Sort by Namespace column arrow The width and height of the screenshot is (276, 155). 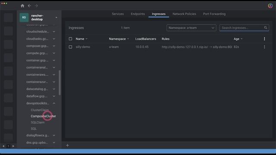coord(128,39)
